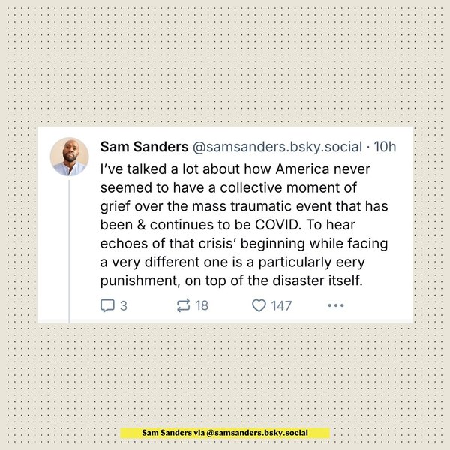Click the reply count of 3
Viewport: 450px width, 450px height.
tap(124, 305)
